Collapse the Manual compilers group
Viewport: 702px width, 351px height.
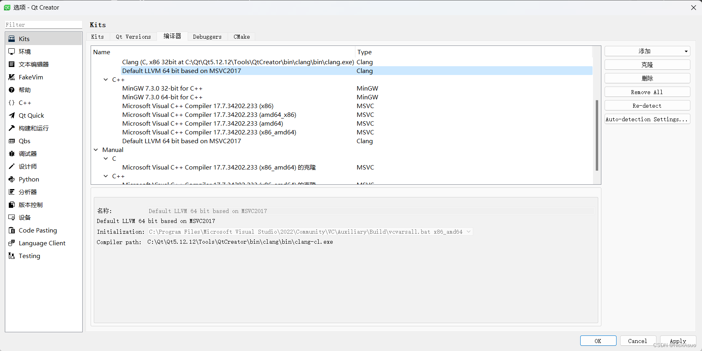pos(96,150)
